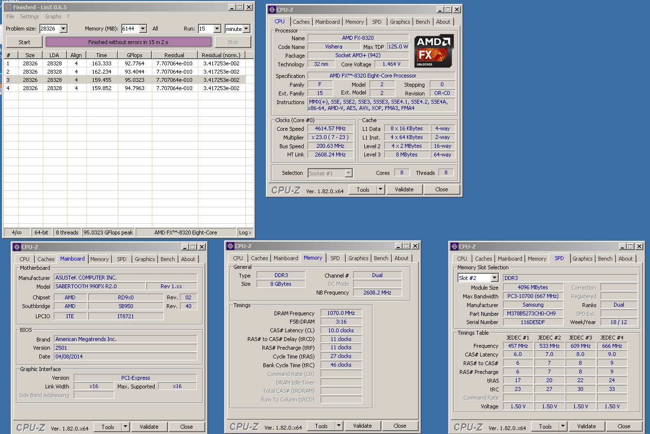Click the 'Finished without errors' progress bar
The width and height of the screenshot is (650, 434).
pos(129,42)
